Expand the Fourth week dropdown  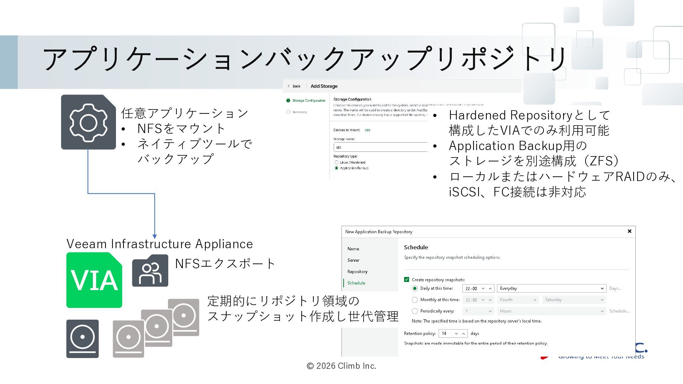tap(518, 300)
